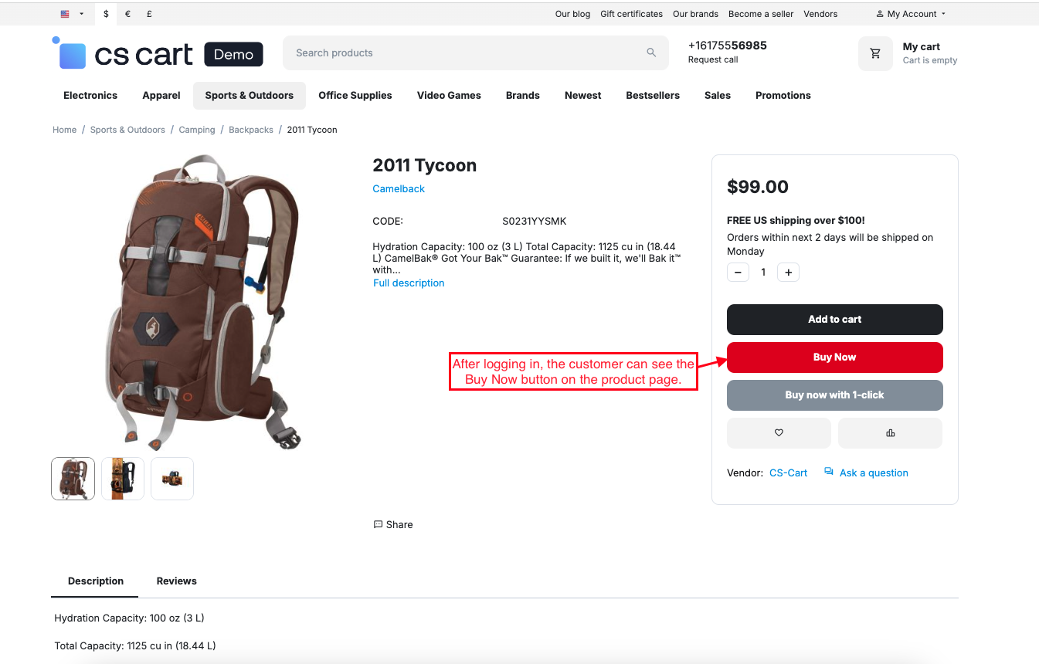
Task: Expand the language flag dropdown
Action: click(x=72, y=14)
